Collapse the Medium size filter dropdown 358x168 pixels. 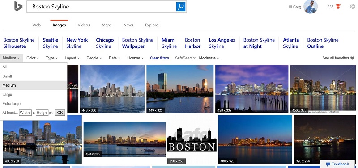point(11,58)
